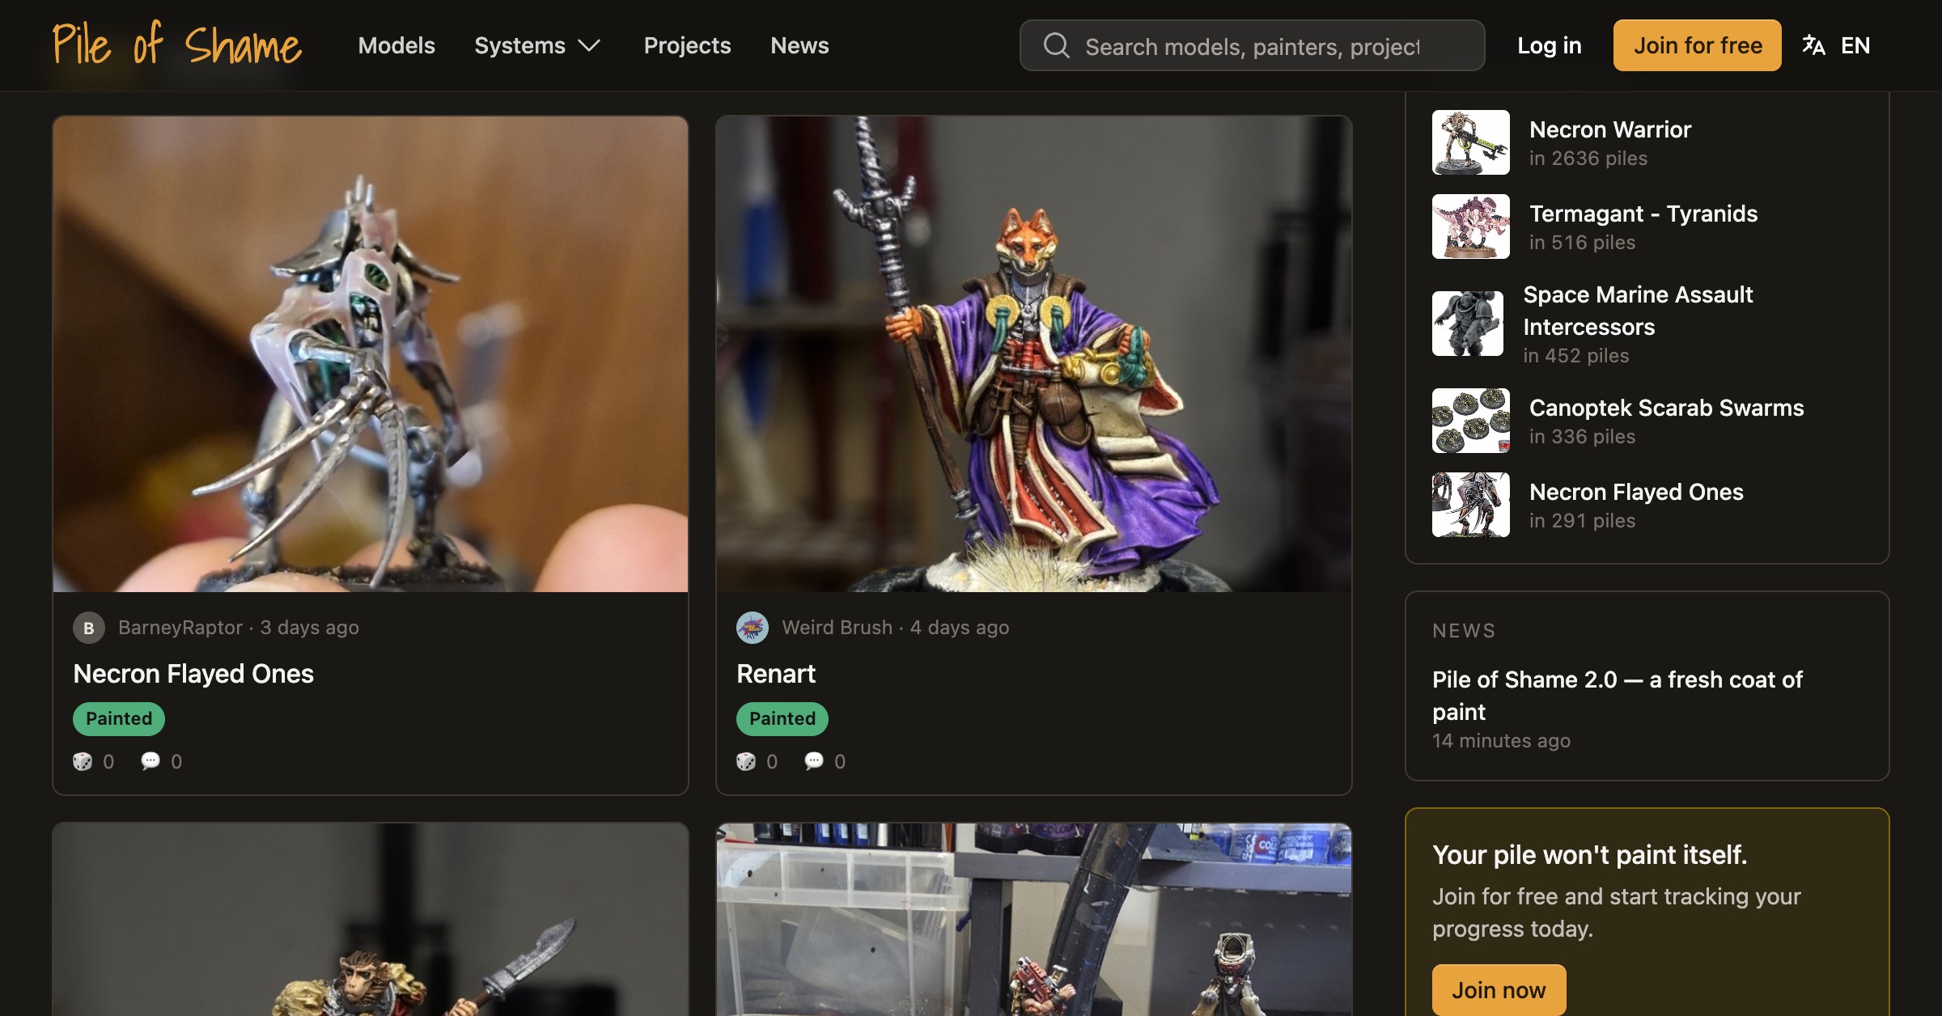Open Weird Brush's avatar
This screenshot has width=1942, height=1016.
[x=753, y=628]
